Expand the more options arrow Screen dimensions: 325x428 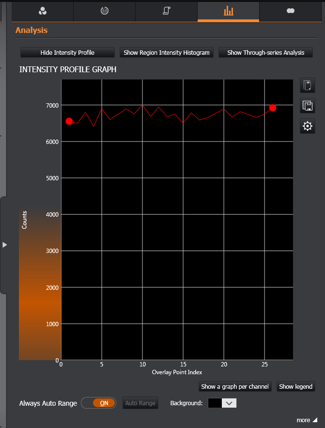(307, 420)
